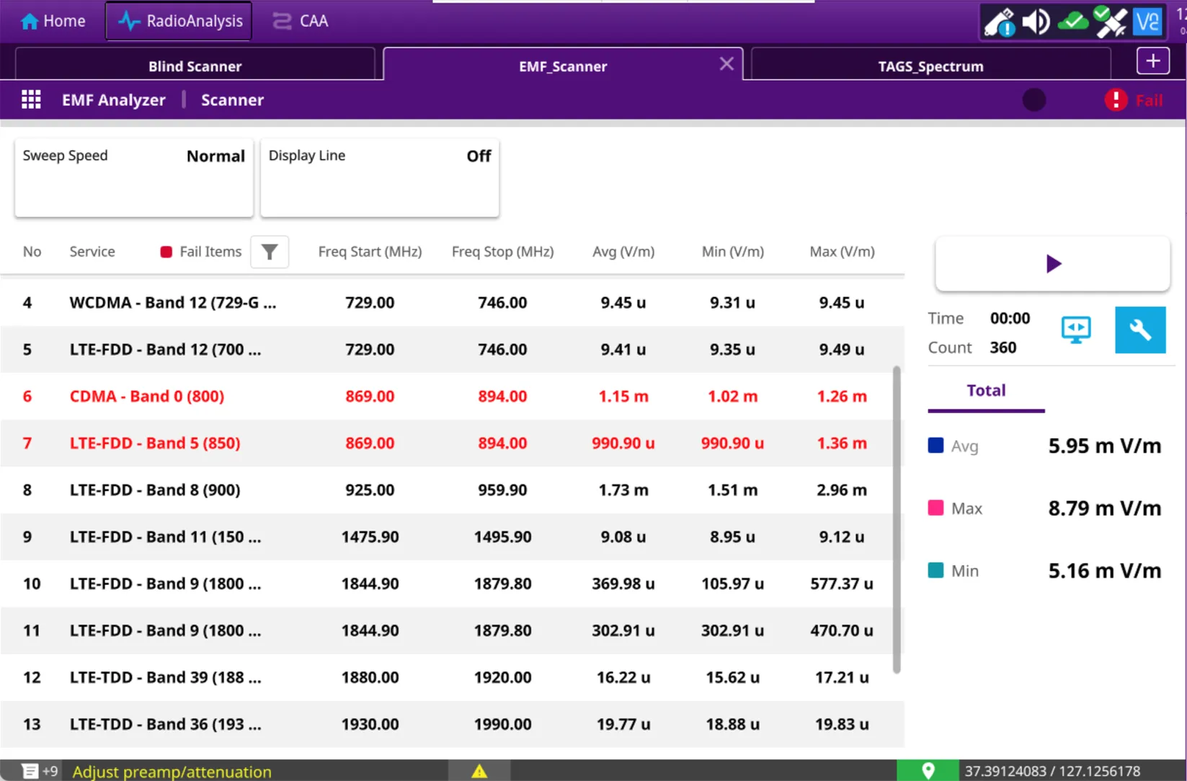Open the app grid menu icon

click(x=31, y=100)
